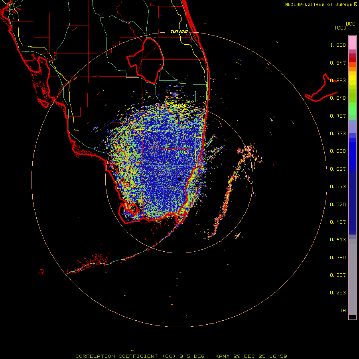The image size is (359, 359).
Task: Click the 100 NMI range ring label
Action: pyautogui.click(x=179, y=32)
